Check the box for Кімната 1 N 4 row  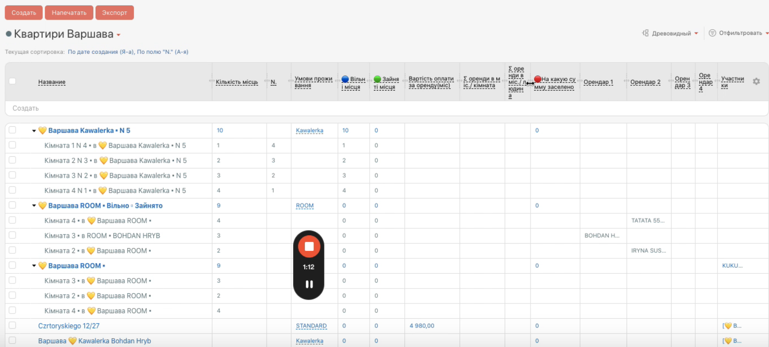13,145
